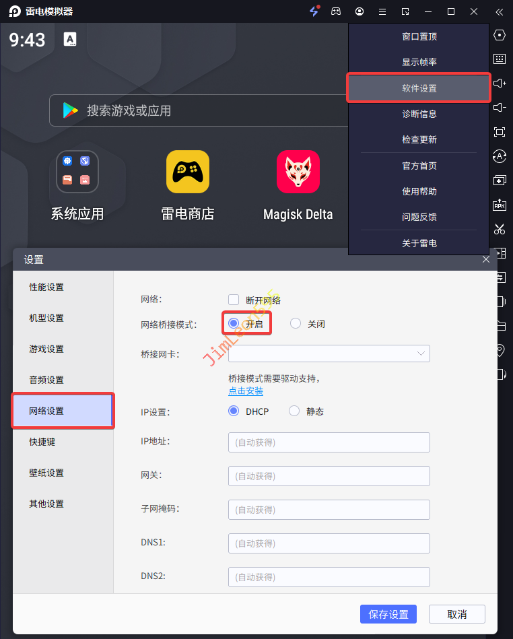The height and width of the screenshot is (639, 513).
Task: Click the volume up sidebar icon
Action: (499, 83)
